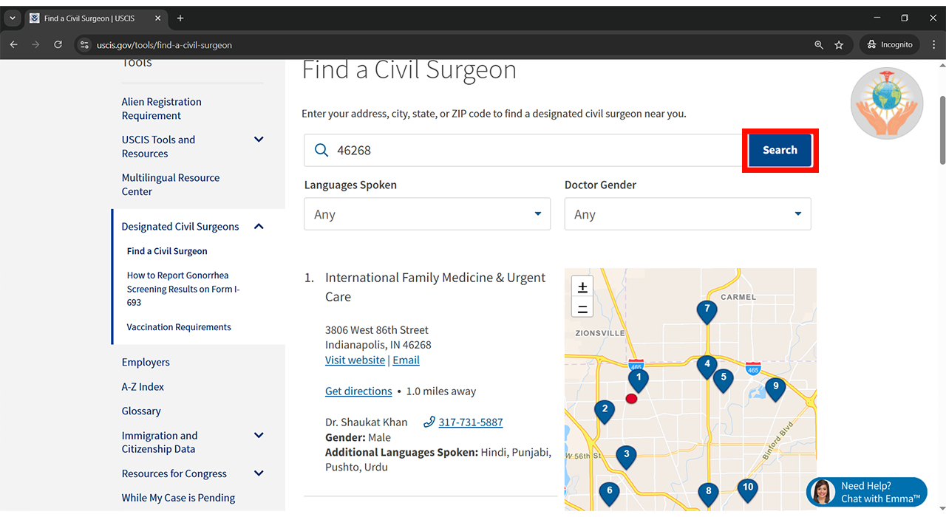Click the search magnifier icon in the search box
946x517 pixels.
pyautogui.click(x=321, y=150)
